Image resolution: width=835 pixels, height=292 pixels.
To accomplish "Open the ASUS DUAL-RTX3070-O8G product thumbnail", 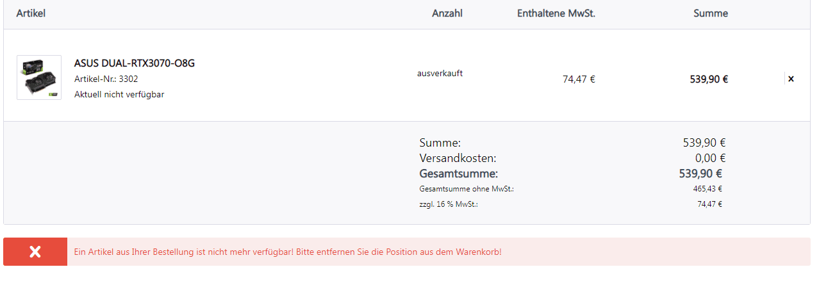I will pyautogui.click(x=39, y=77).
